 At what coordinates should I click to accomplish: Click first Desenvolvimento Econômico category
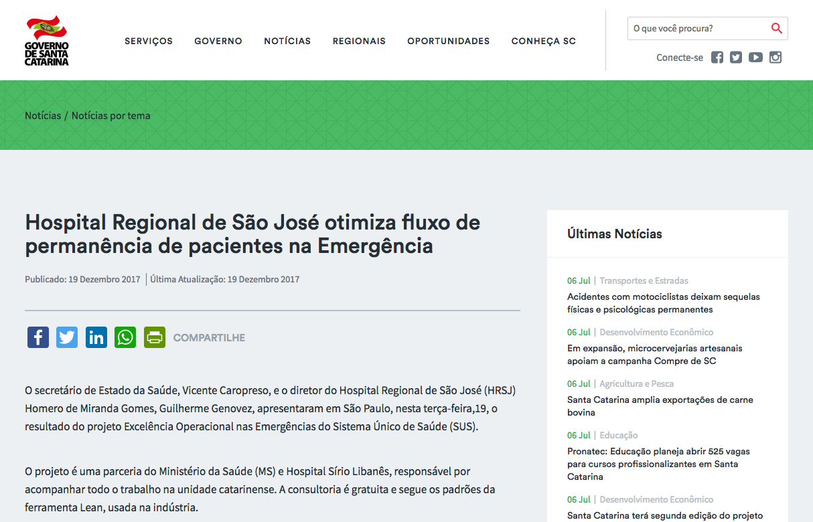pyautogui.click(x=656, y=333)
